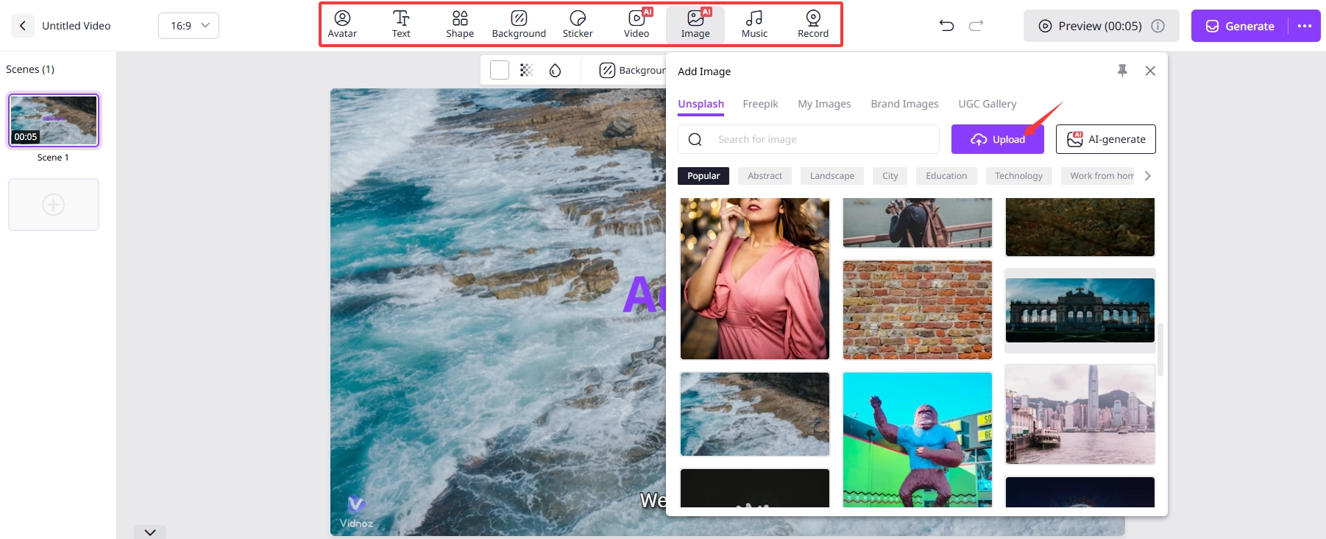1326x539 pixels.
Task: Choose the palace building night image
Action: click(x=1079, y=310)
